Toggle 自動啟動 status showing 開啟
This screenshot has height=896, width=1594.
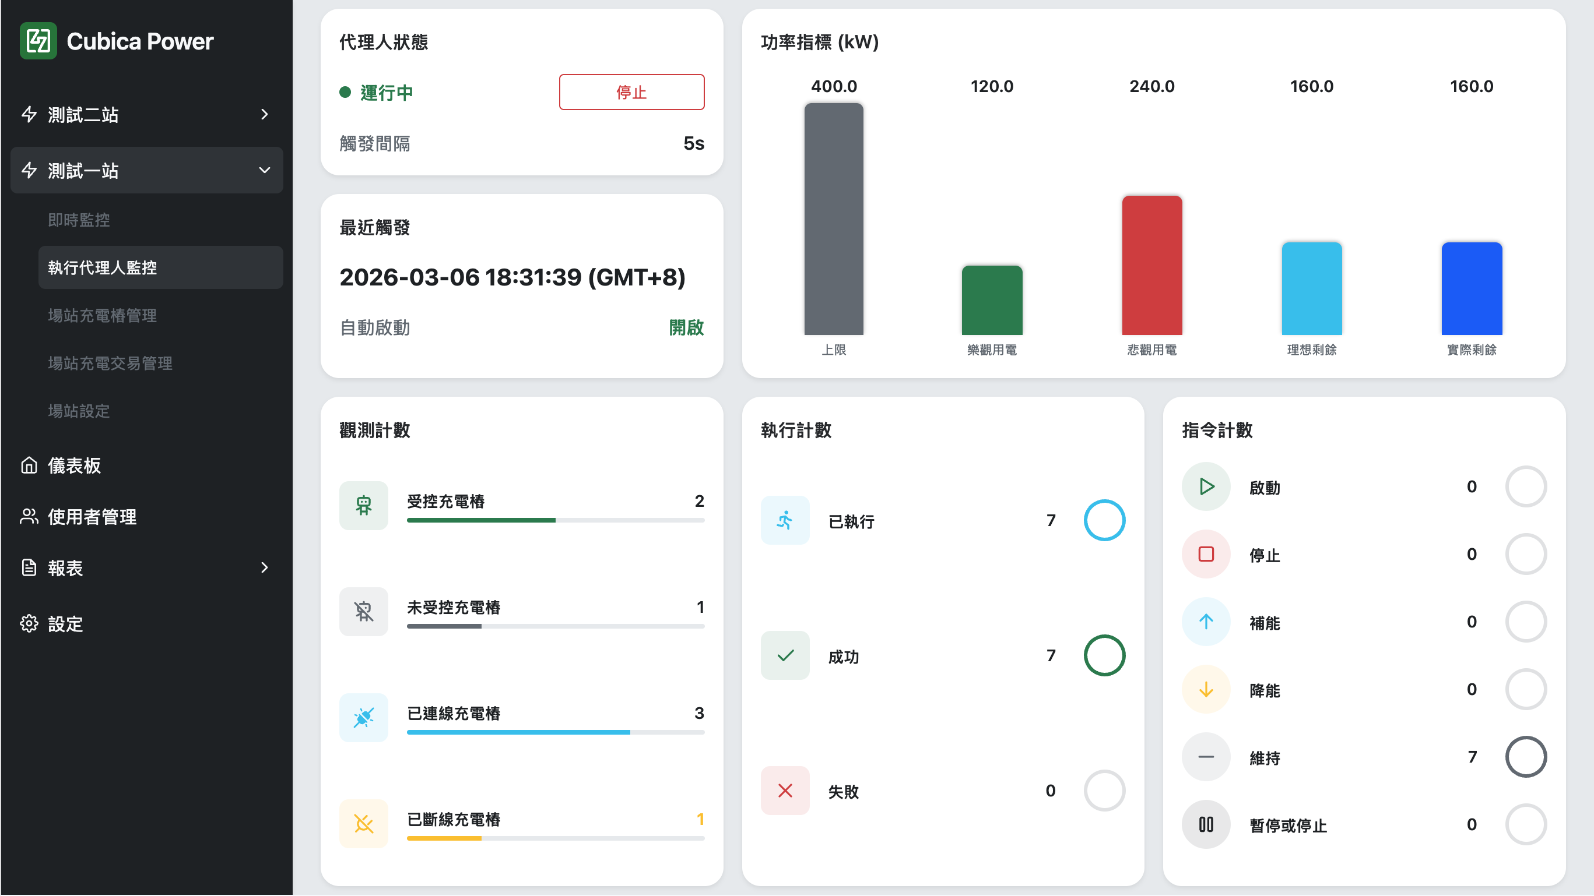pos(686,327)
